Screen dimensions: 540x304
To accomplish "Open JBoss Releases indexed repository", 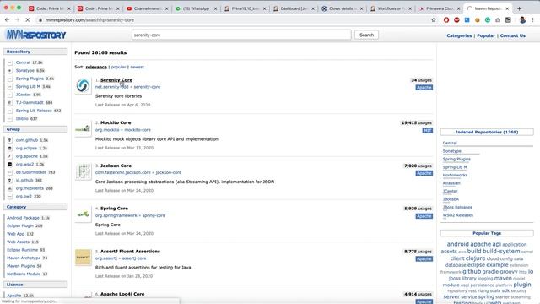I will (x=457, y=207).
